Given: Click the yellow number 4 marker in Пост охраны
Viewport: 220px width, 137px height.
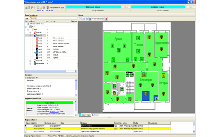Looking at the screenshot, I should (163, 76).
